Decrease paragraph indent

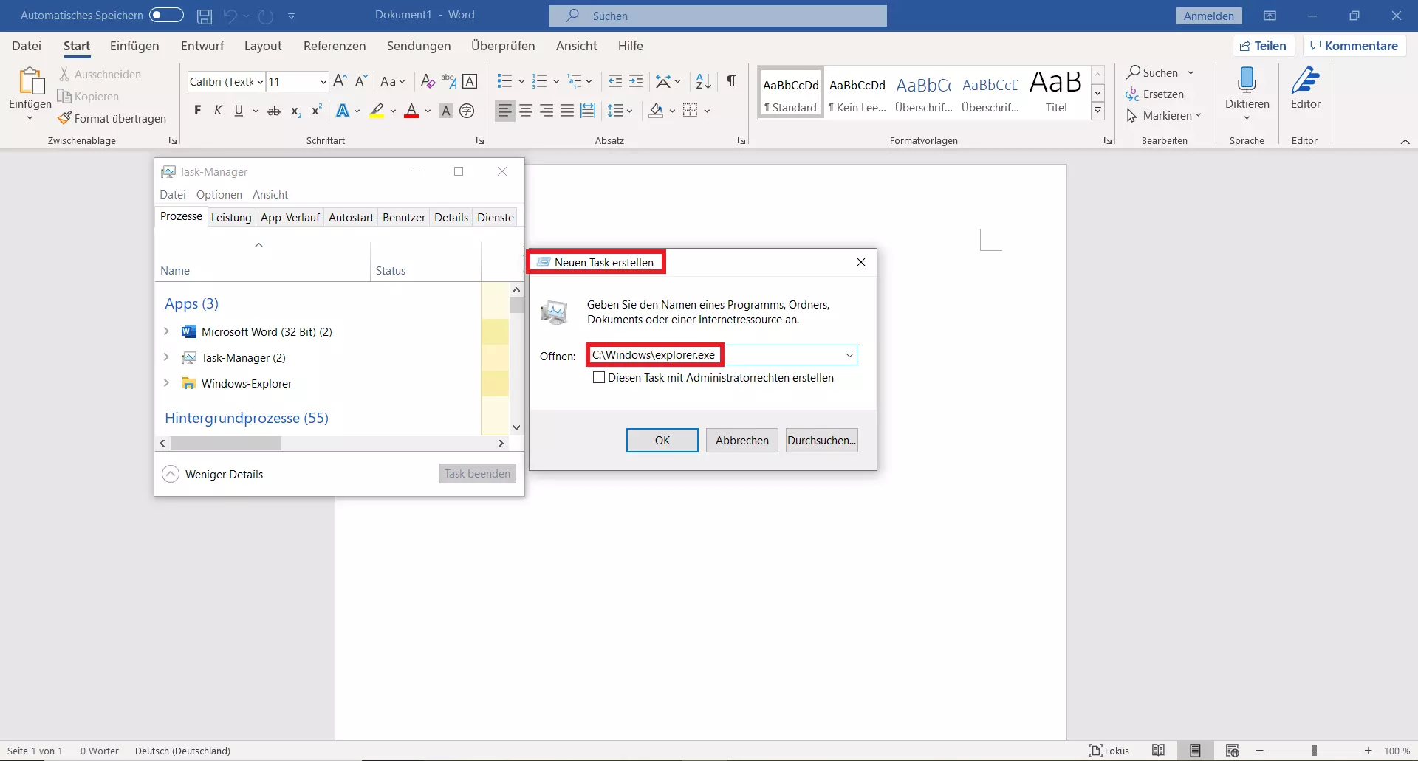coord(614,81)
